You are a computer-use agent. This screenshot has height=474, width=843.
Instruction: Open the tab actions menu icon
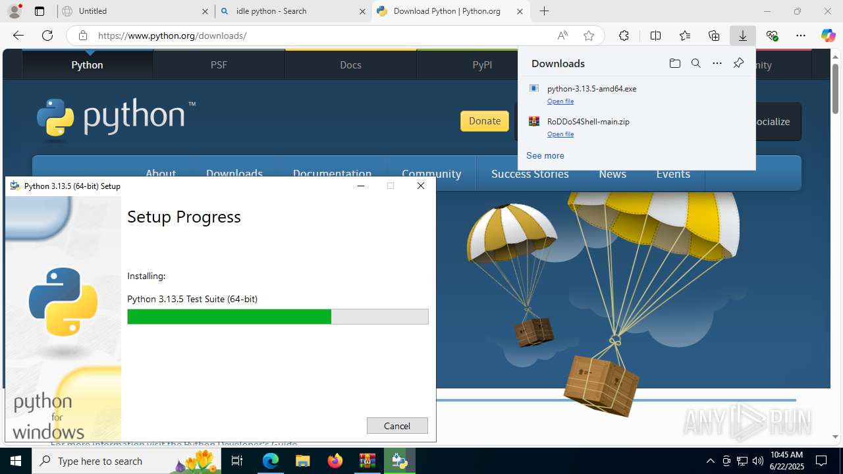[x=40, y=11]
